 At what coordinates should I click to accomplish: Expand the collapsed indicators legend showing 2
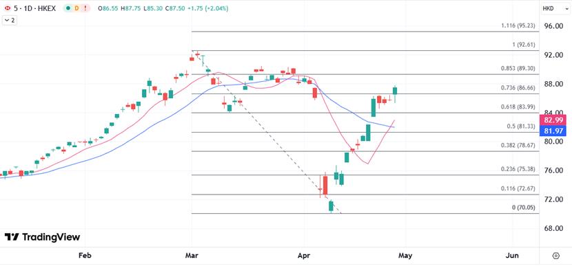pos(10,21)
